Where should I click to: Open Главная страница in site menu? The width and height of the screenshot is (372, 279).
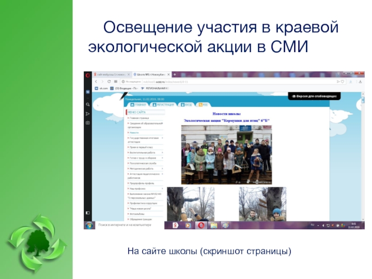point(139,118)
